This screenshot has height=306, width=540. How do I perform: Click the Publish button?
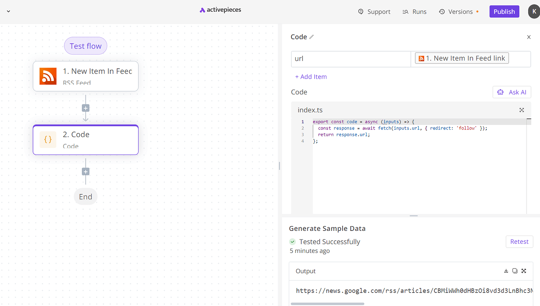504,11
